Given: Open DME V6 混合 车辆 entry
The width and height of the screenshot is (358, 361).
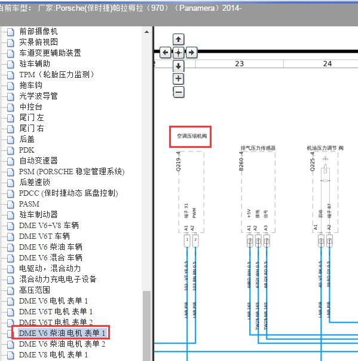Looking at the screenshot, I should (x=51, y=257).
